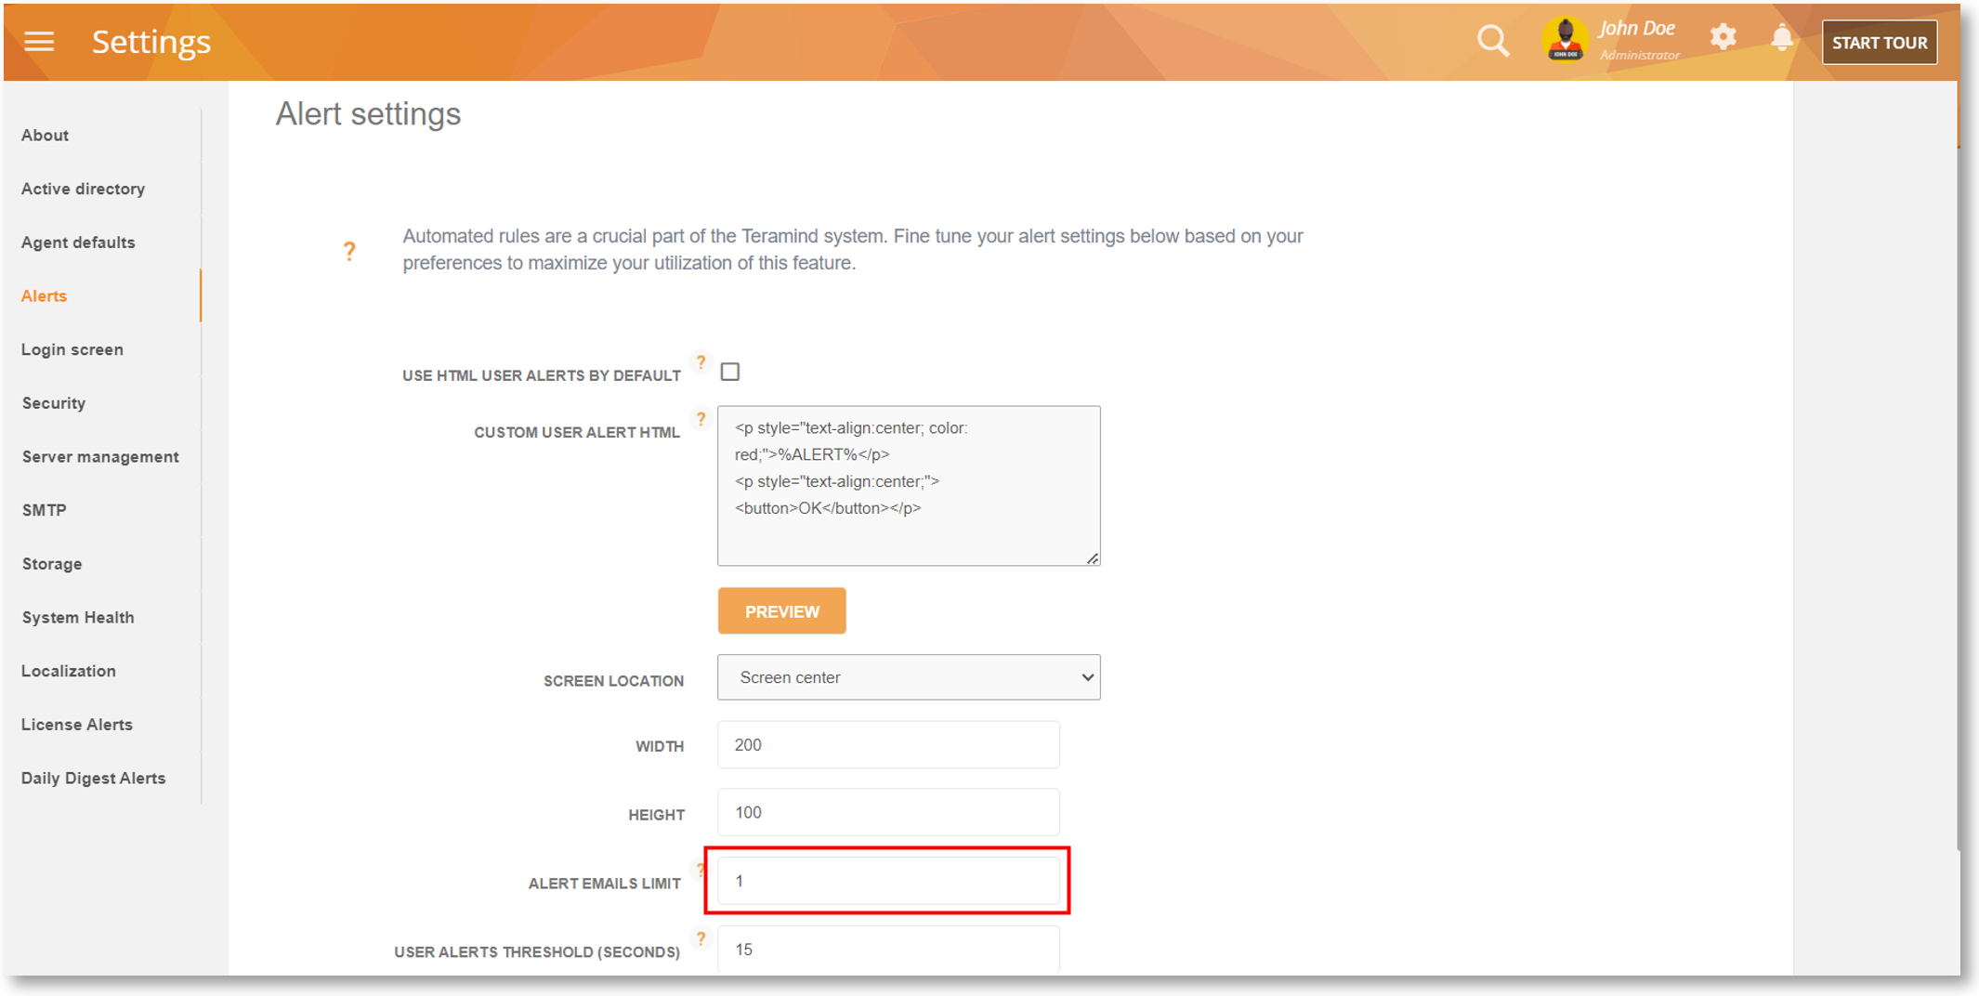
Task: Select Active directory in the sidebar
Action: pos(83,189)
